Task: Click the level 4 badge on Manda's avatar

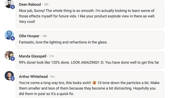Action: click(13, 59)
